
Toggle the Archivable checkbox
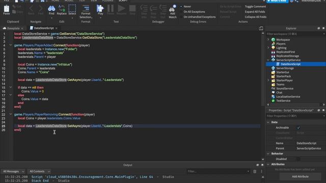coord(298,128)
